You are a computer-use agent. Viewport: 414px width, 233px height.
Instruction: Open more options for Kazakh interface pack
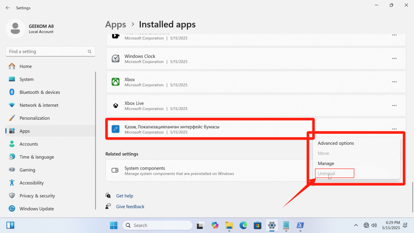pyautogui.click(x=394, y=129)
